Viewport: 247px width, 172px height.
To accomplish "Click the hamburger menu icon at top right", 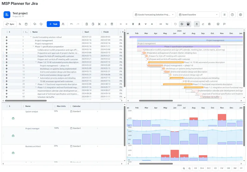I will click(x=224, y=14).
